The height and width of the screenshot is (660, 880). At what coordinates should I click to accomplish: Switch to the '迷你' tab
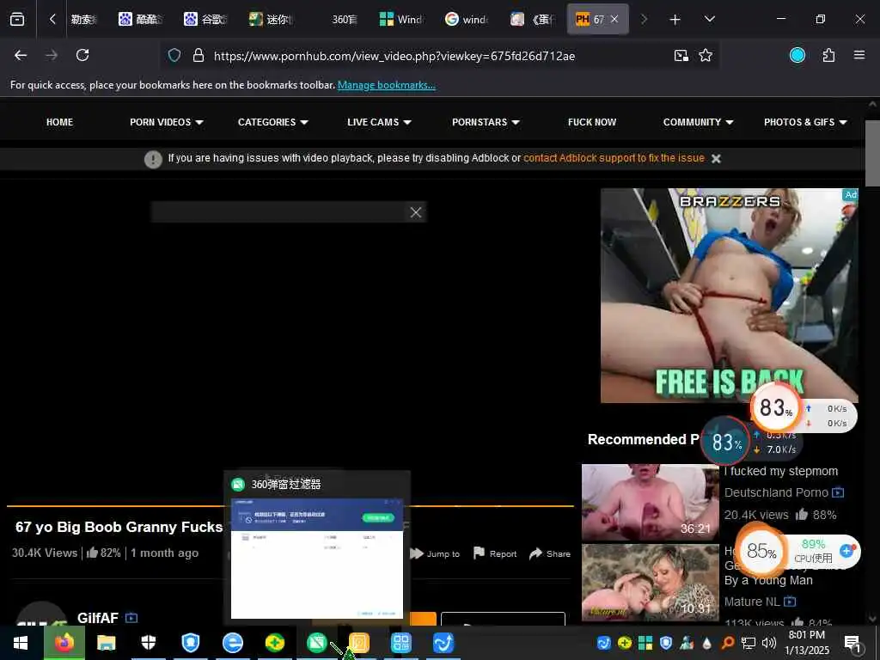point(271,20)
